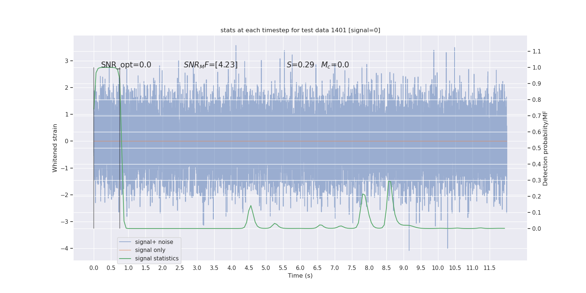Click the plot title mentioning test data 1401
The width and height of the screenshot is (586, 293).
[300, 30]
